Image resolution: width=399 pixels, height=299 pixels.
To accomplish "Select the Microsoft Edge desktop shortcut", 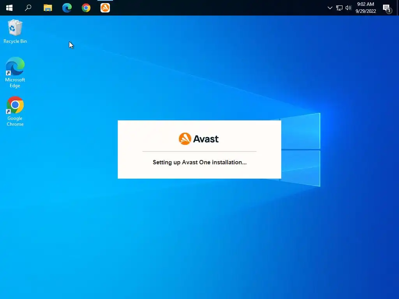I will [15, 72].
